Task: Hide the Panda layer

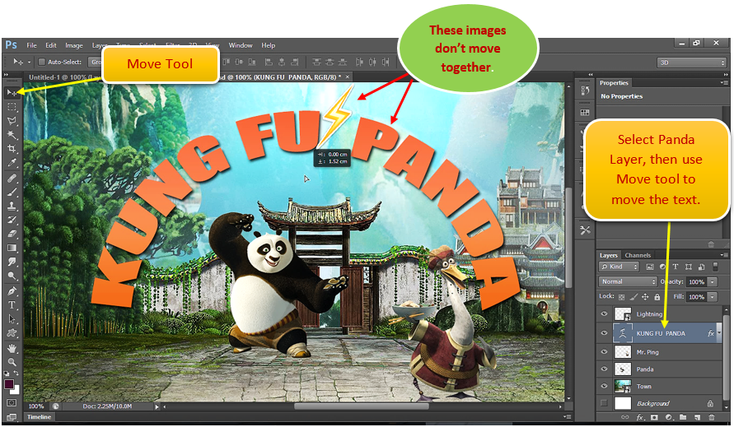Action: point(604,369)
